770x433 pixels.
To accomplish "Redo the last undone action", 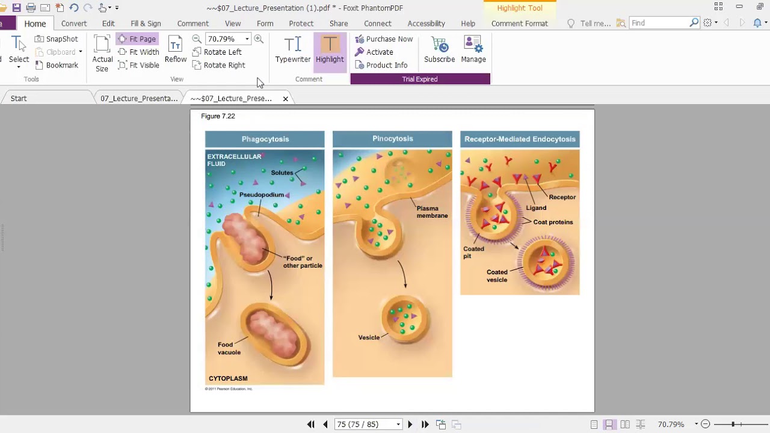I will 88,8.
